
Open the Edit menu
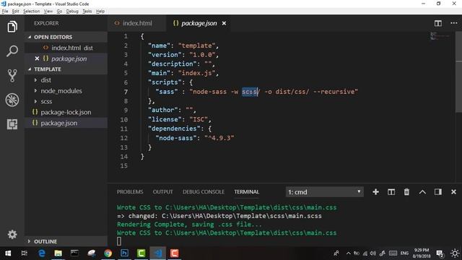16,12
